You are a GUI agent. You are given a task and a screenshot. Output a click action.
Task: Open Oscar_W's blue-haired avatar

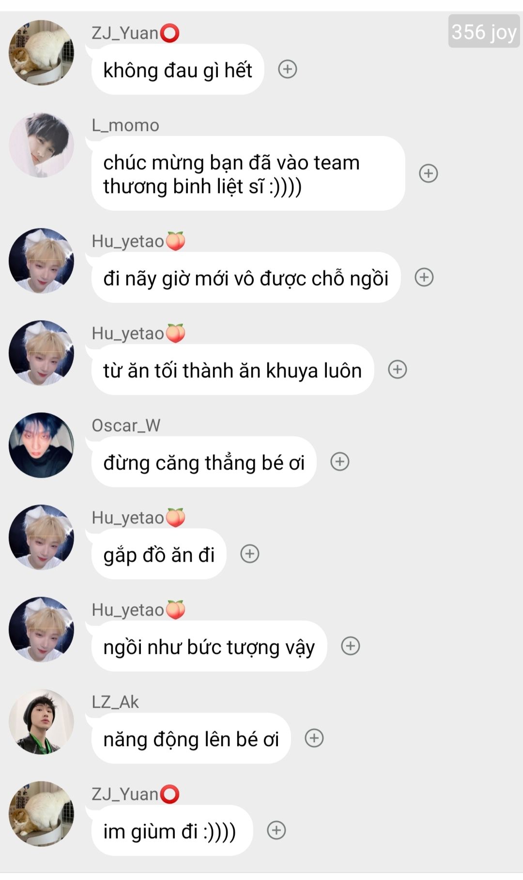tap(42, 445)
